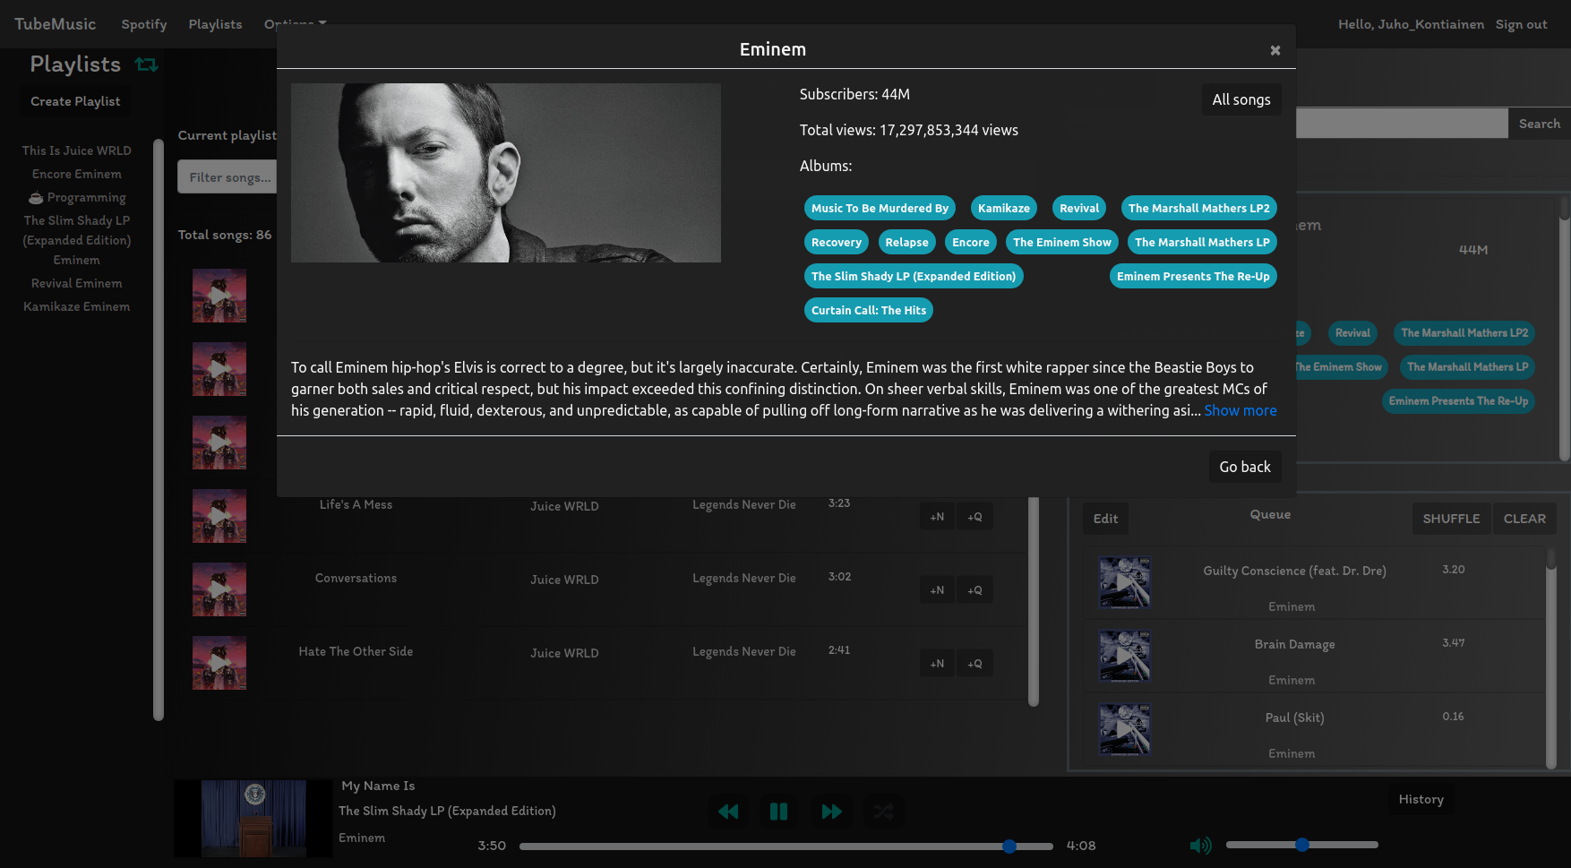Click the song list scrollbar
Viewport: 1571px width, 868px height.
(x=1034, y=602)
